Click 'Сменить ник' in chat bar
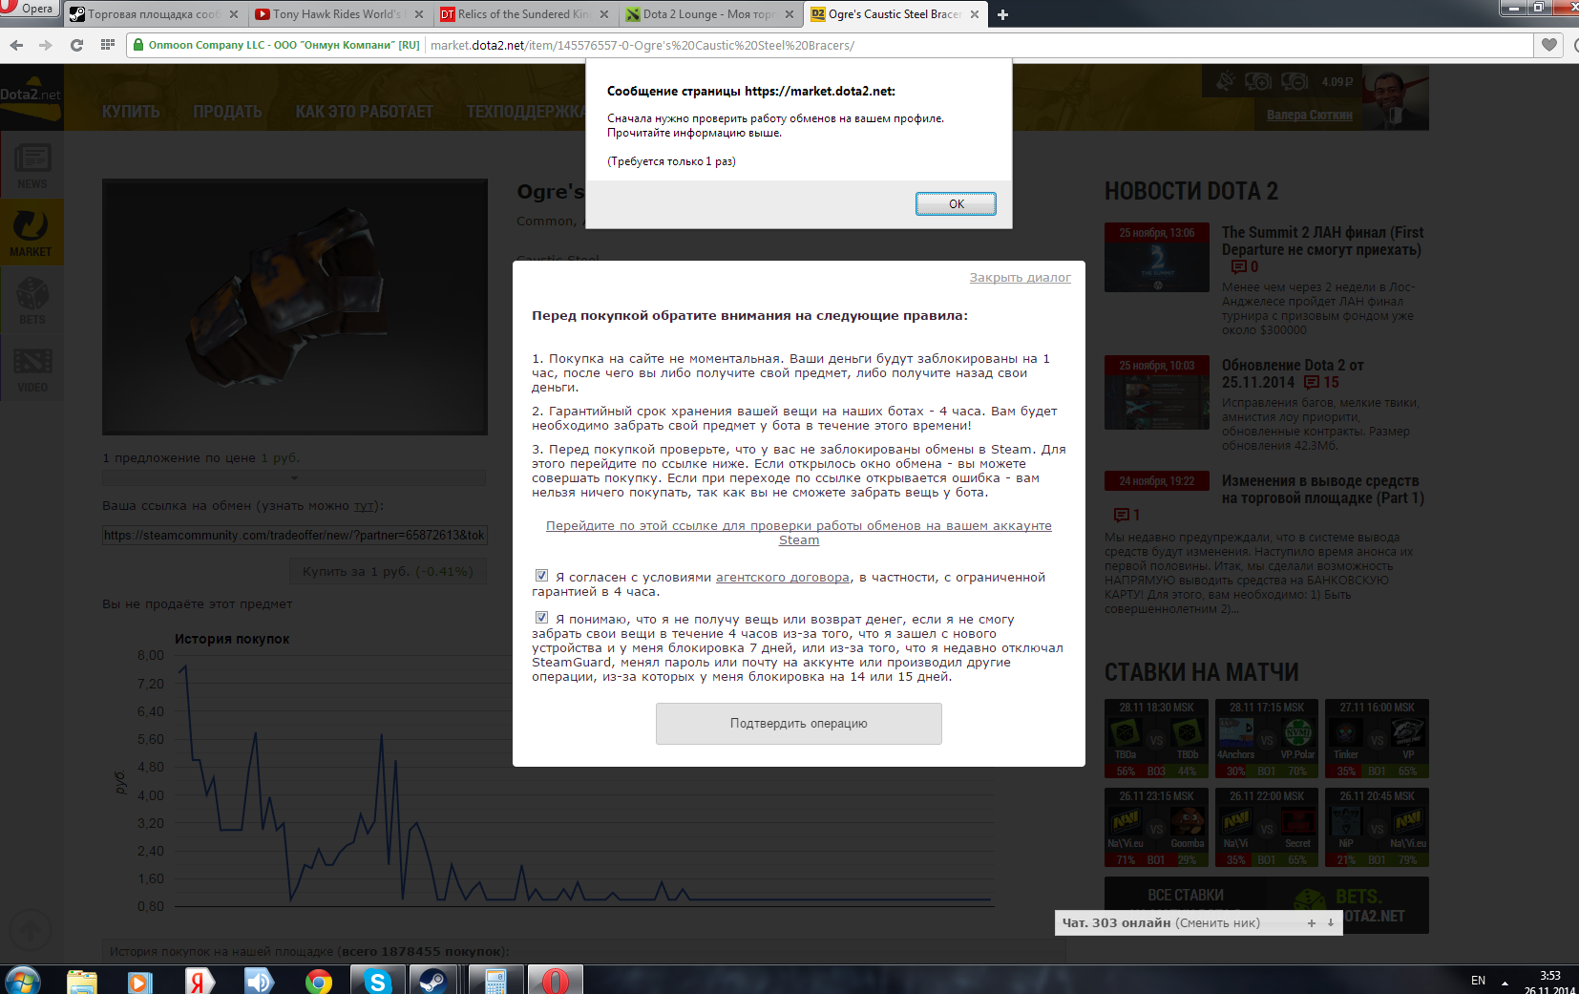The width and height of the screenshot is (1579, 994). coord(1217,923)
